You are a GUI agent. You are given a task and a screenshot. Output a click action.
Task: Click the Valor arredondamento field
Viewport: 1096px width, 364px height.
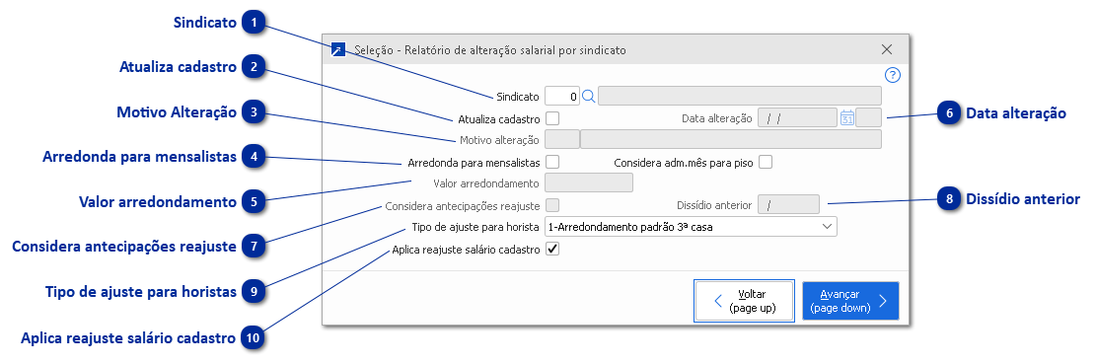(x=589, y=183)
